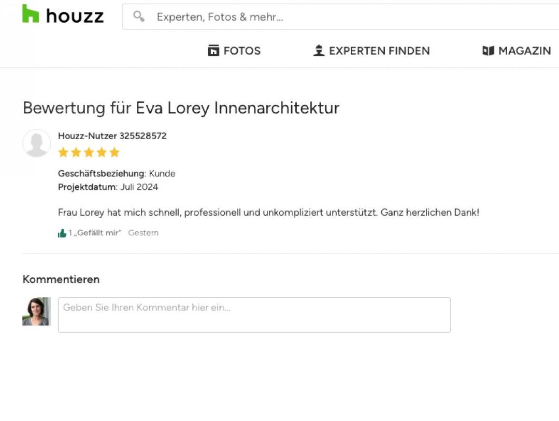Click the photo frame icon beside FOTOS
559x421 pixels.
pos(213,51)
